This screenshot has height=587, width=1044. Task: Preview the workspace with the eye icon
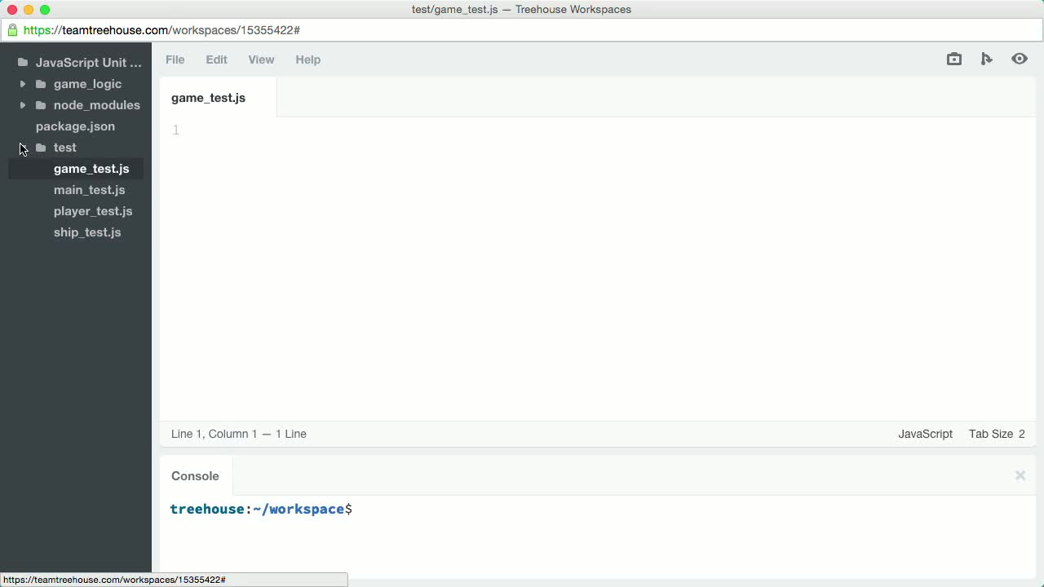point(1020,59)
